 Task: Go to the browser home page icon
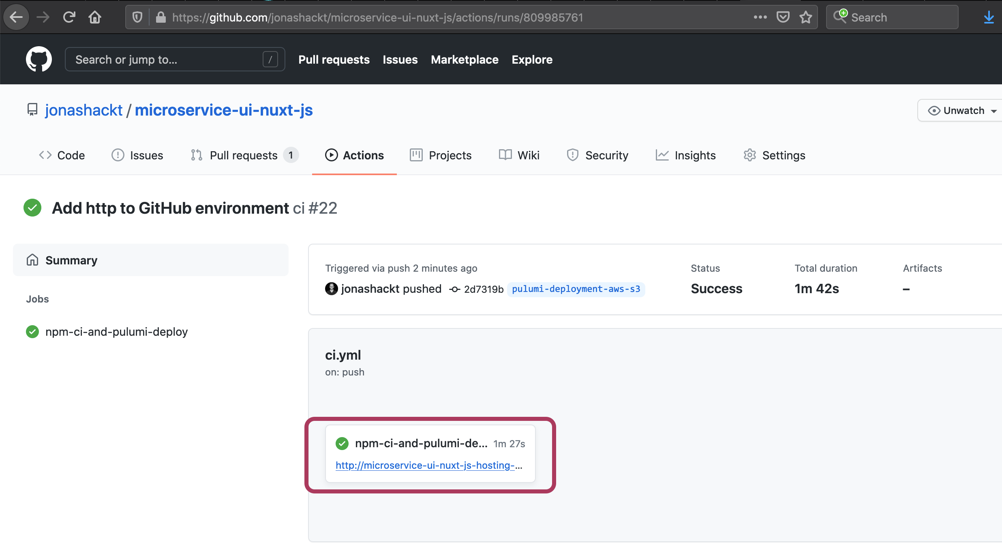[x=95, y=17]
